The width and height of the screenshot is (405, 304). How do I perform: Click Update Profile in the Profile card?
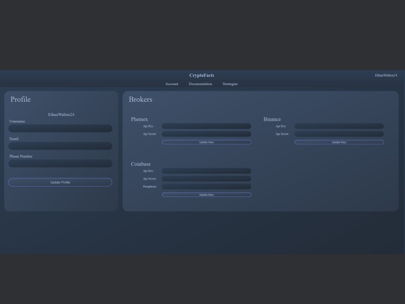tap(60, 182)
